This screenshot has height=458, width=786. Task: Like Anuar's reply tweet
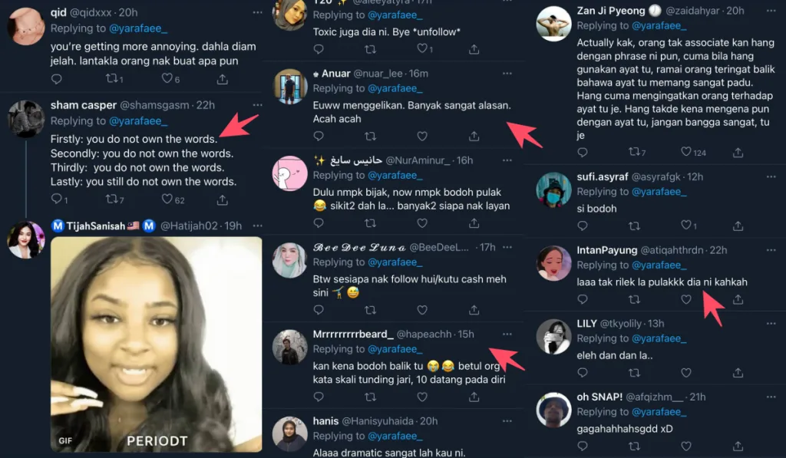[x=421, y=137]
